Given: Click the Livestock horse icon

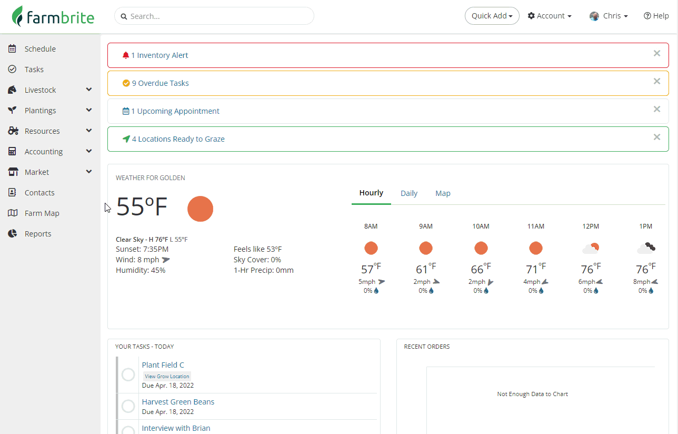Looking at the screenshot, I should point(13,90).
